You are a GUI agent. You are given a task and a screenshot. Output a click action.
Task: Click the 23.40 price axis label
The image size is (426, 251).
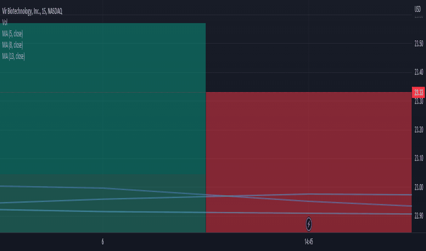(419, 72)
